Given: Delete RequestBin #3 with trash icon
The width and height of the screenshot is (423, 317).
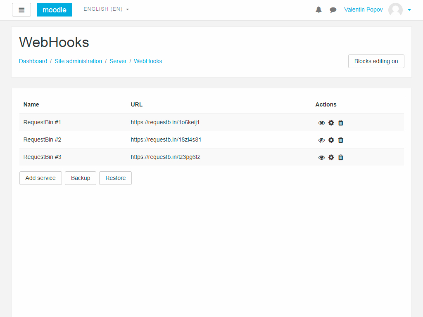Looking at the screenshot, I should click(340, 157).
